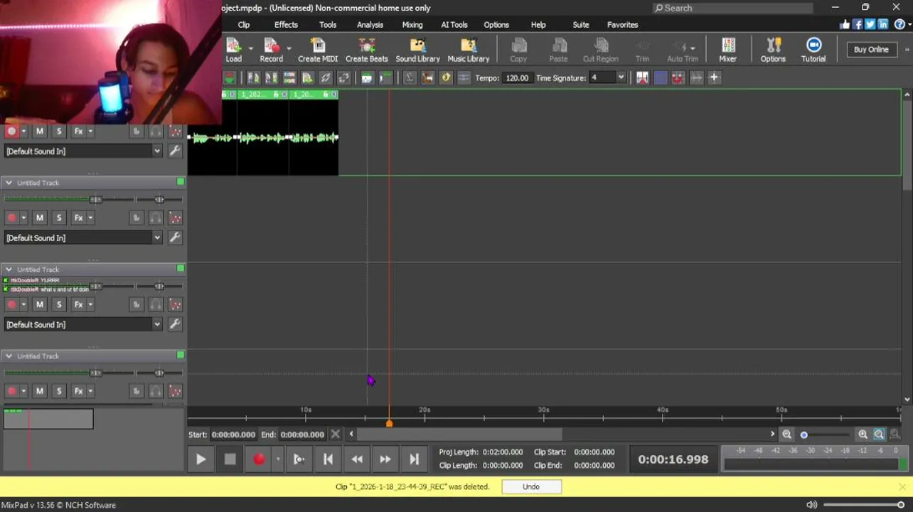The height and width of the screenshot is (512, 913).
Task: Mute the third Untitled Track
Action: click(x=40, y=304)
